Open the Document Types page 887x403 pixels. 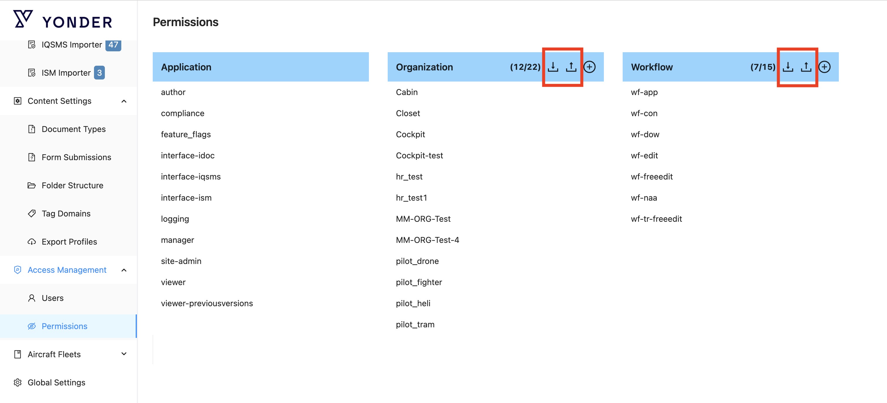[73, 129]
